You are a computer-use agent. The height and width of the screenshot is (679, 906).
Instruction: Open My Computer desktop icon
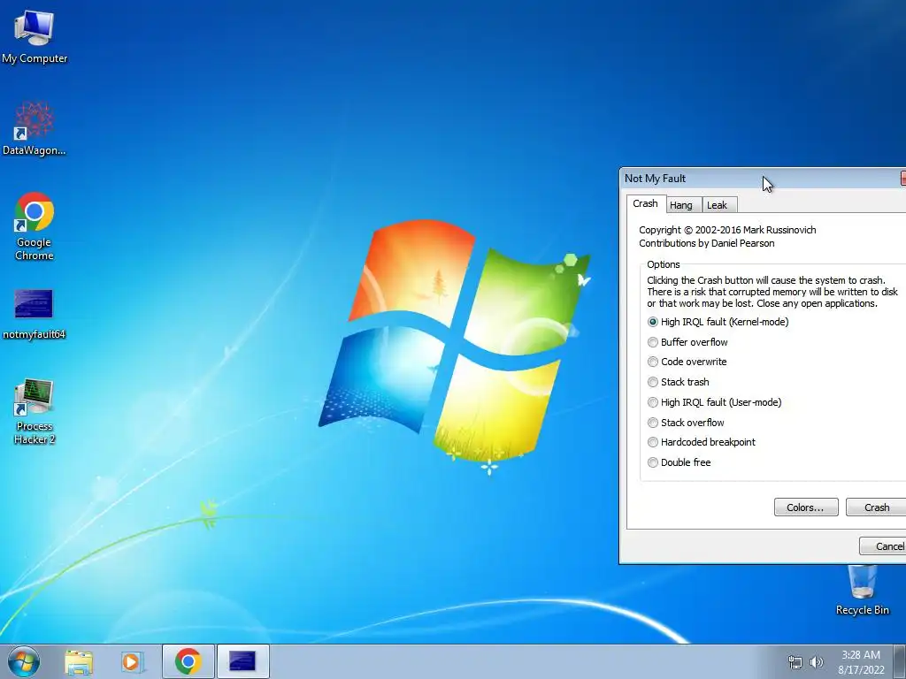coord(35,37)
